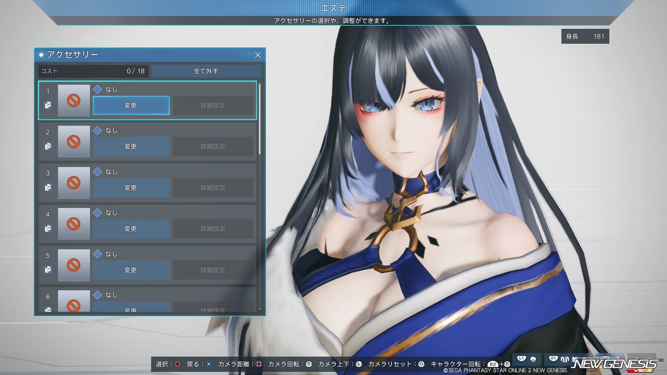Open 詳細設定 for accessory slot 3
Viewport: 667px width, 375px height.
[x=213, y=188]
